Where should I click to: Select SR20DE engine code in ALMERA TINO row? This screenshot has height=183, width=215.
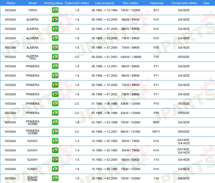[184, 57]
